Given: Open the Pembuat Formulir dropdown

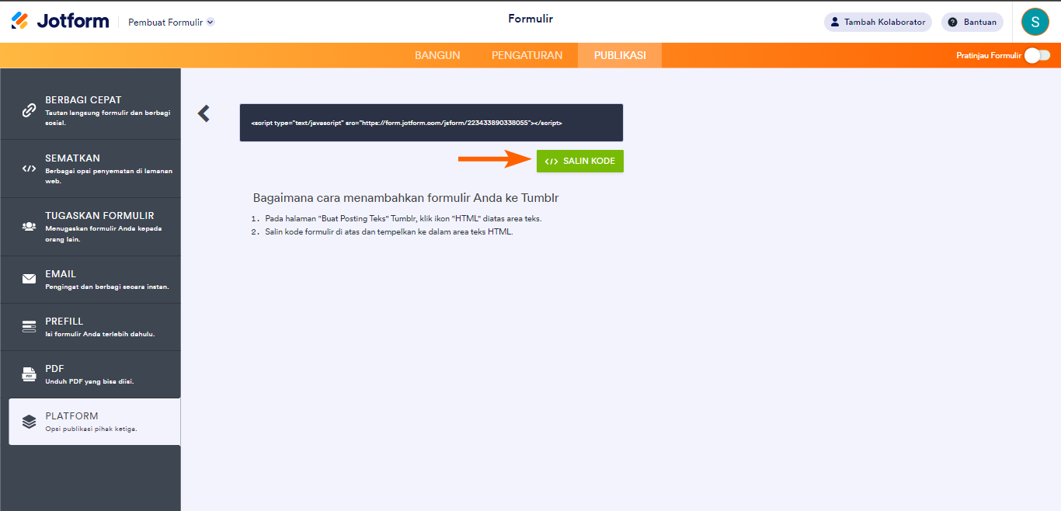Looking at the screenshot, I should (x=171, y=23).
